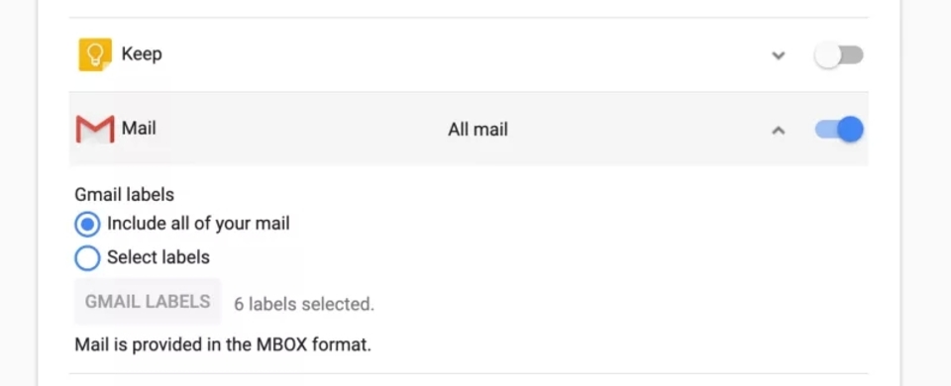Collapse the Mail section chevron
Image resolution: width=951 pixels, height=386 pixels.
point(779,130)
